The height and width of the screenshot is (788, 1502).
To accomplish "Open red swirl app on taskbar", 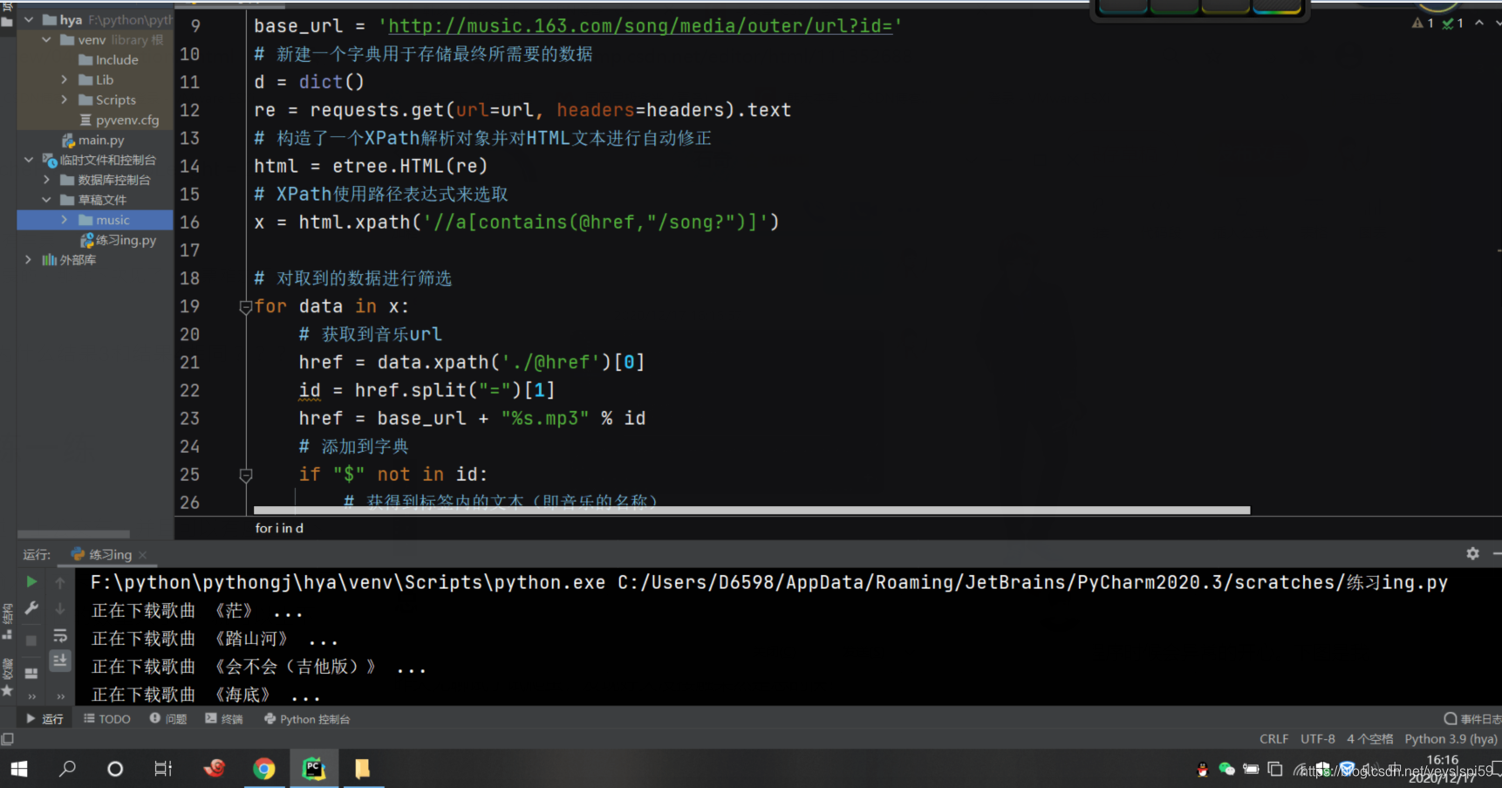I will click(215, 768).
